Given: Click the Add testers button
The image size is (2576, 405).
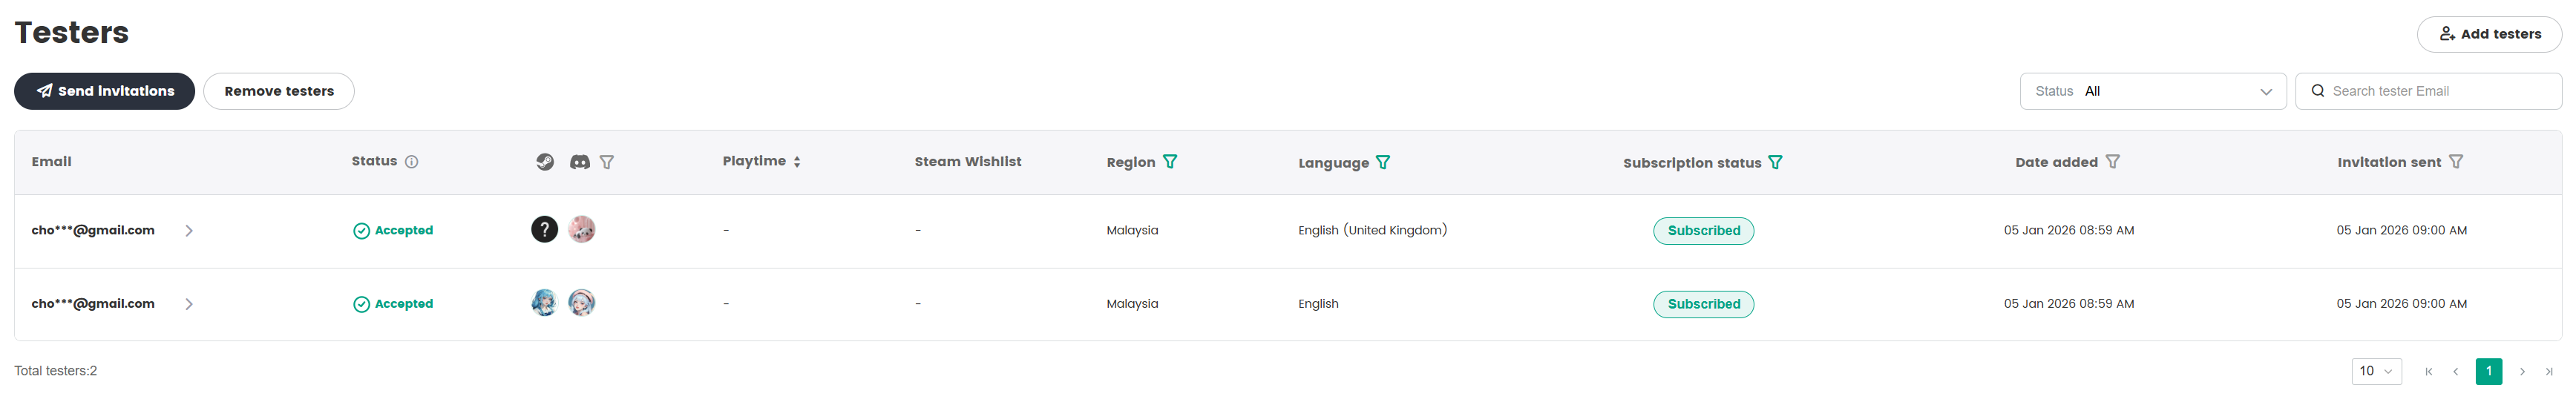Looking at the screenshot, I should 2489,34.
